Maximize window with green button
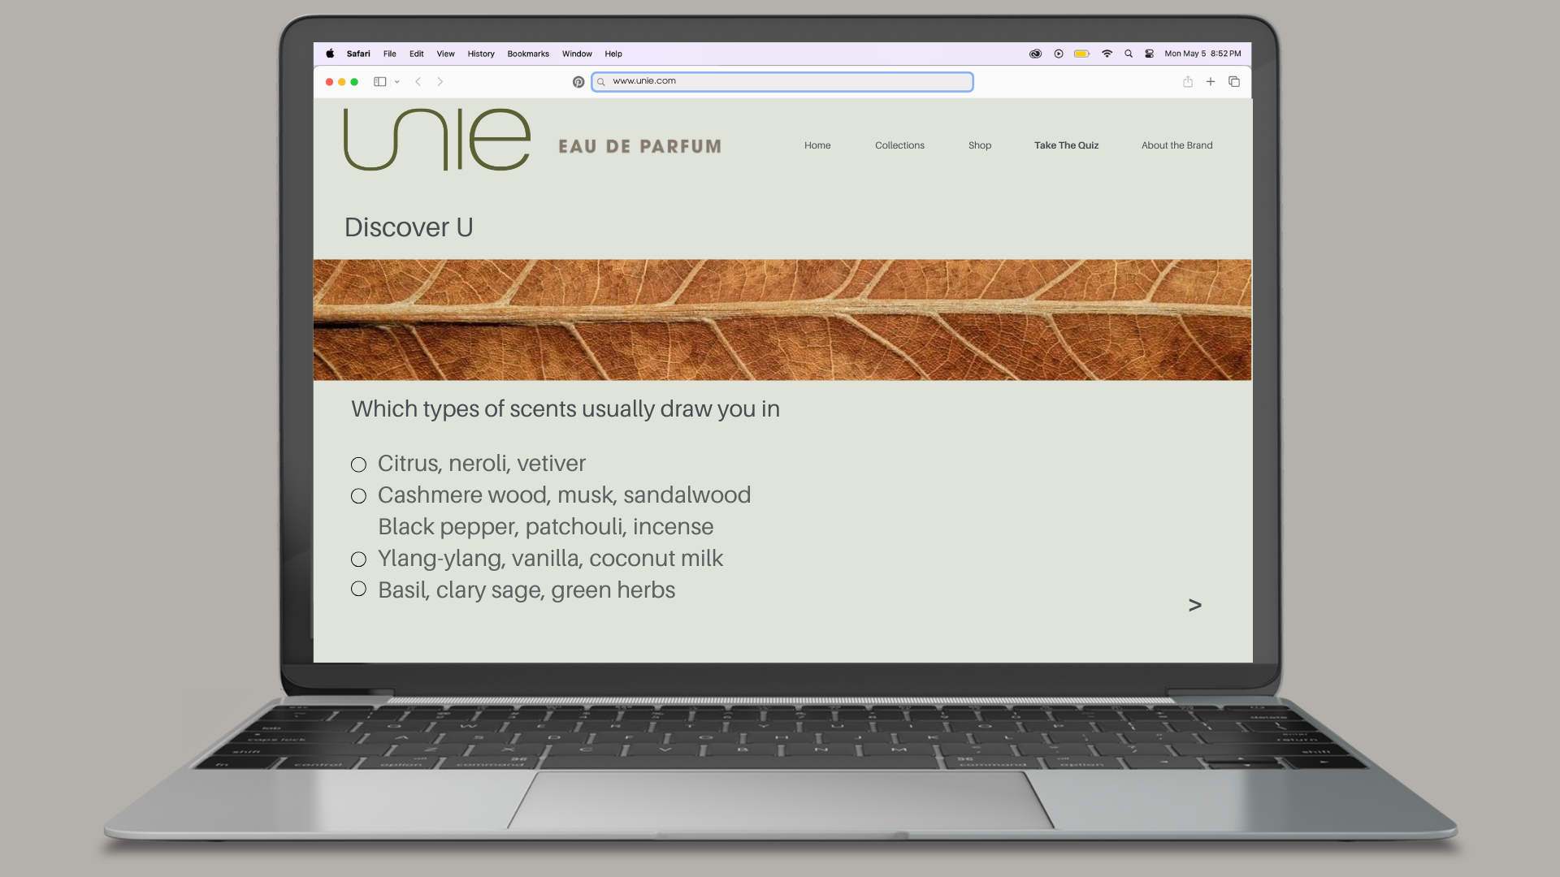The width and height of the screenshot is (1560, 877). click(354, 82)
